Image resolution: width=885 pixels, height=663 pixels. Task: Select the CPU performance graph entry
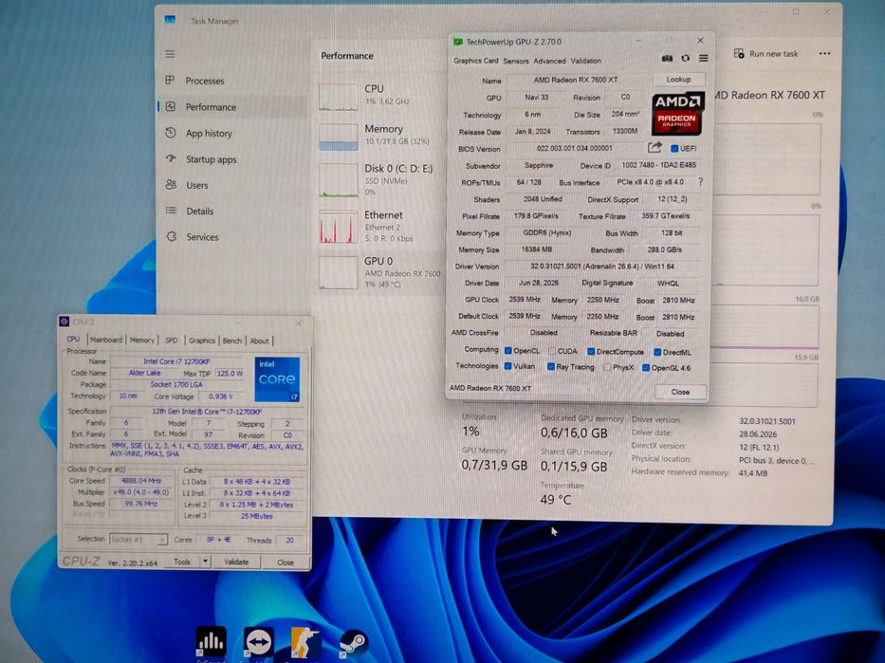pyautogui.click(x=377, y=97)
